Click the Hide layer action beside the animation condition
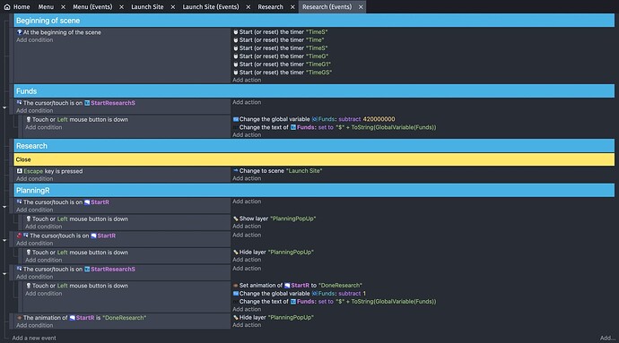Viewport: 619px width, 343px height. coord(274,317)
